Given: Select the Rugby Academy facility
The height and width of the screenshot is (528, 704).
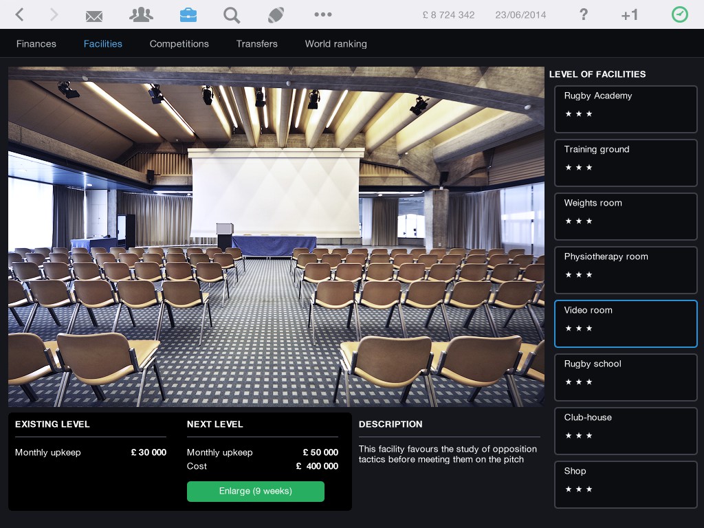Looking at the screenshot, I should click(x=626, y=109).
